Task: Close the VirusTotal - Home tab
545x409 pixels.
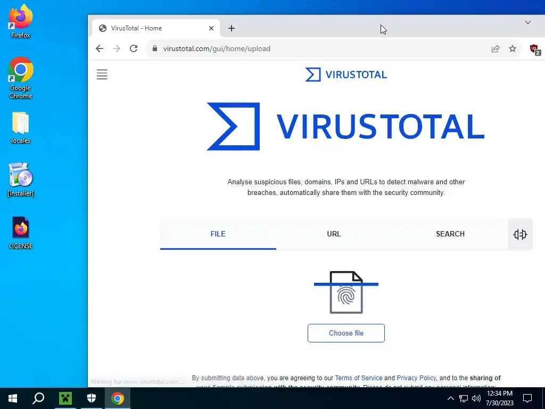Action: point(211,28)
